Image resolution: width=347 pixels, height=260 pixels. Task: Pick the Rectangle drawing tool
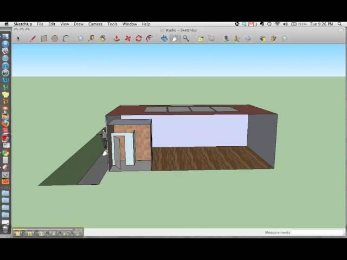pyautogui.click(x=44, y=38)
